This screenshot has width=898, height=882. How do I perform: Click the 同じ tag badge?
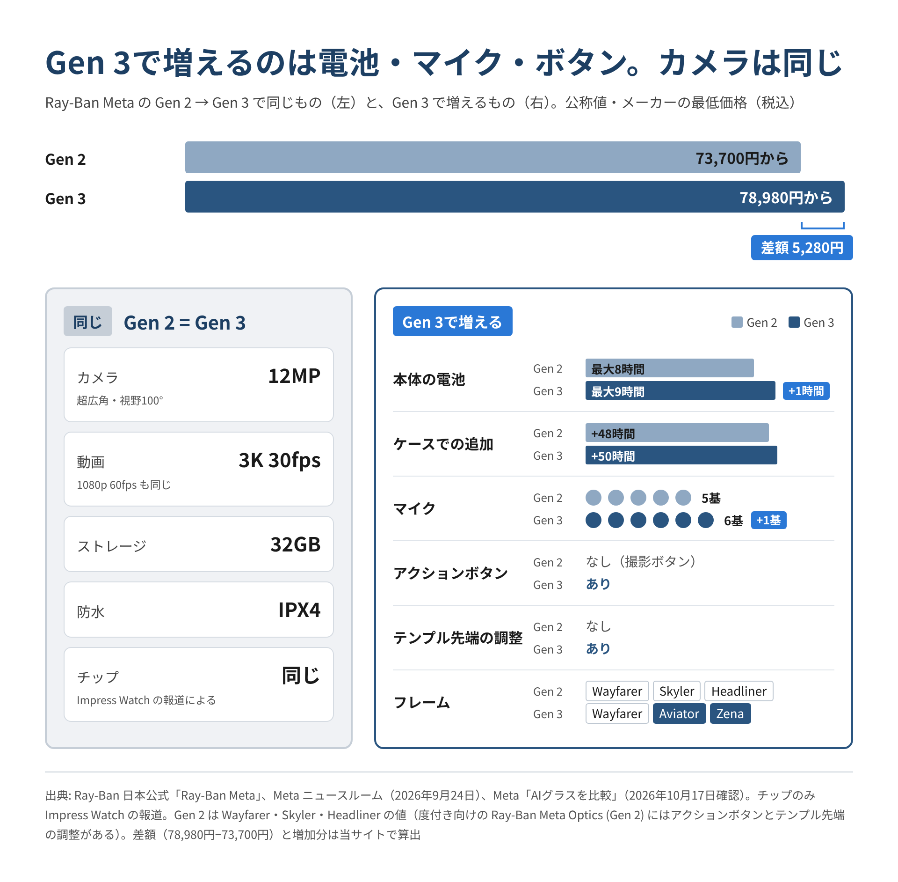(x=88, y=321)
